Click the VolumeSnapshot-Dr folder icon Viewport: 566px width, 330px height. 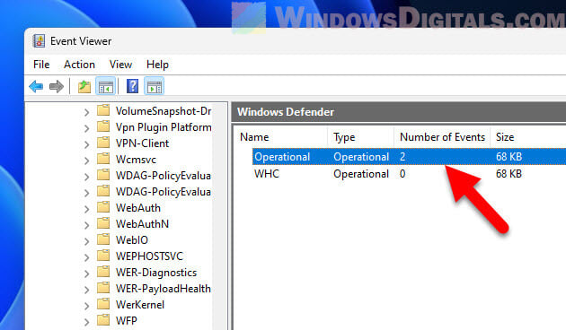pyautogui.click(x=103, y=110)
